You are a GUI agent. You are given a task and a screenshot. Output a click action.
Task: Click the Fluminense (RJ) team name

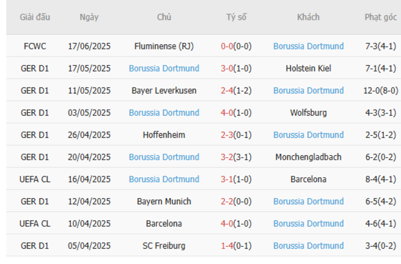click(164, 46)
